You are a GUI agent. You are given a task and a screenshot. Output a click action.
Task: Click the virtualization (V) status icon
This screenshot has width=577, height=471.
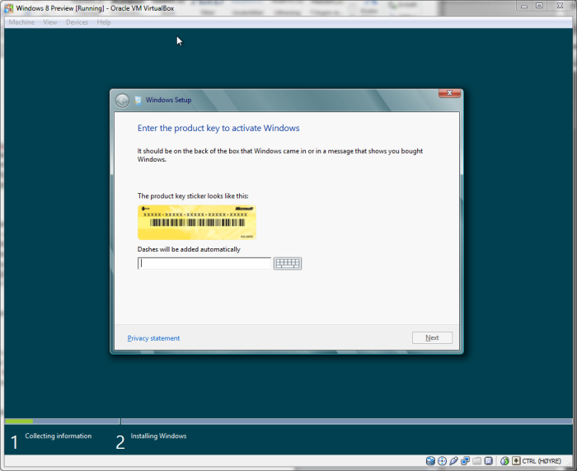[489, 460]
